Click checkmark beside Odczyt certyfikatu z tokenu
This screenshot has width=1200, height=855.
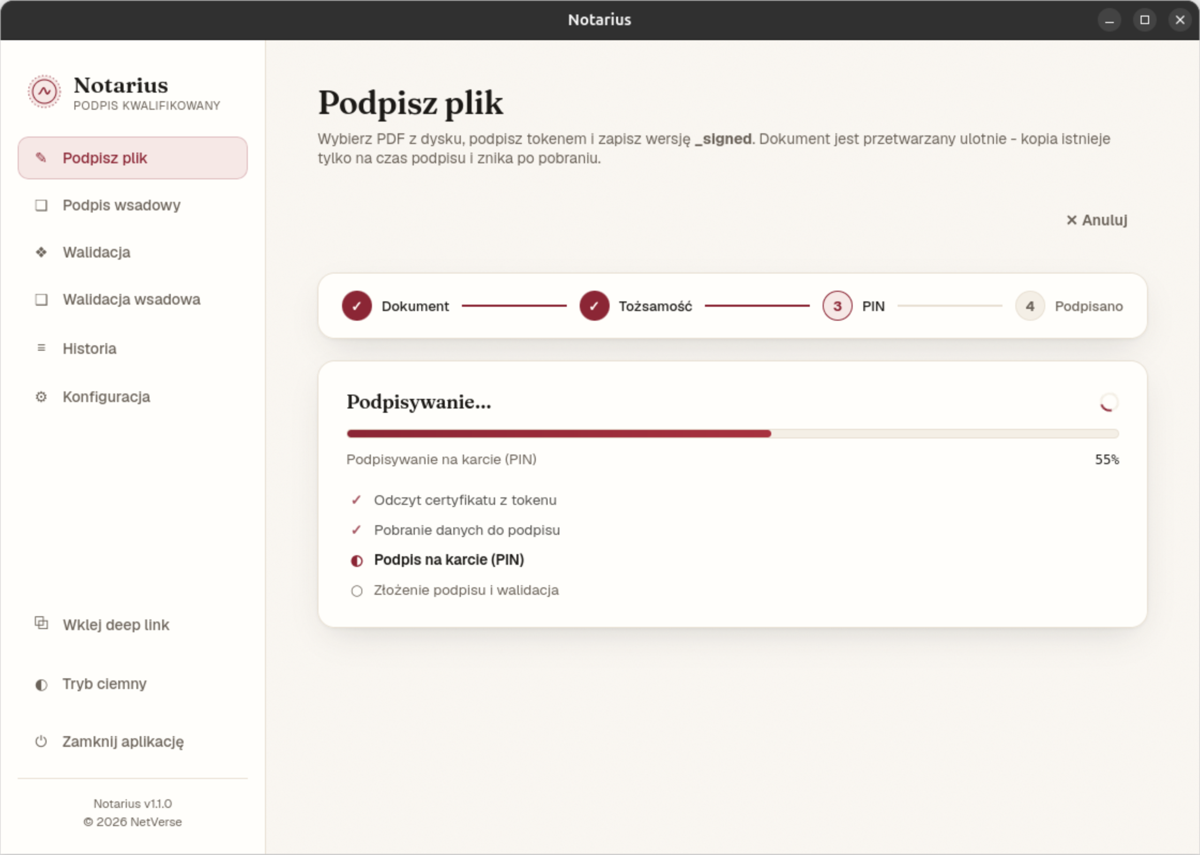[x=356, y=500]
